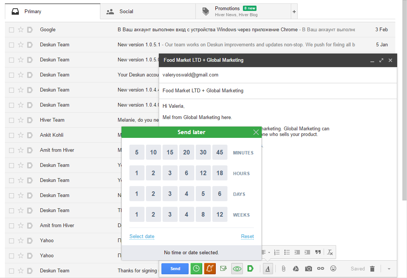Click the Deskun icon on the Ankit Kohli row

(x=30, y=135)
